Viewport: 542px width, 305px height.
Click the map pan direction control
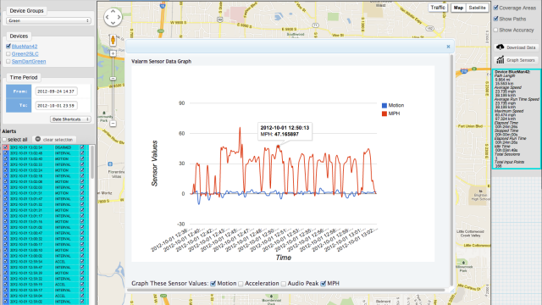tap(113, 17)
